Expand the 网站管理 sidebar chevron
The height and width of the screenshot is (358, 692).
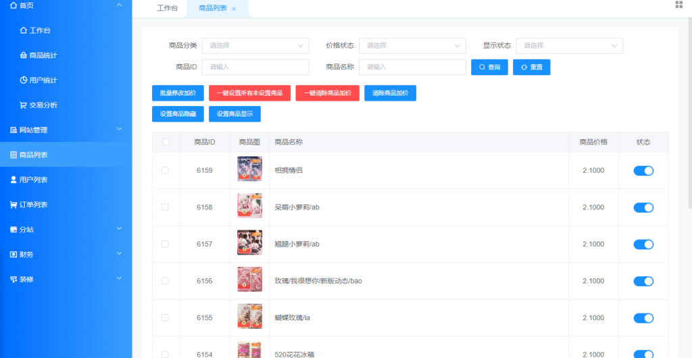[x=119, y=129]
